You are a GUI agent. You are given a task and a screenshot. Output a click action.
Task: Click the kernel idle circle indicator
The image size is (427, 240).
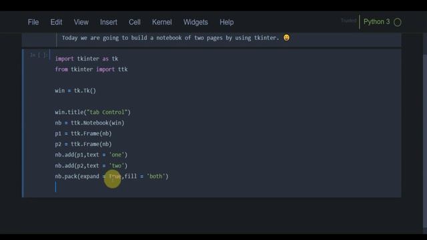point(398,22)
